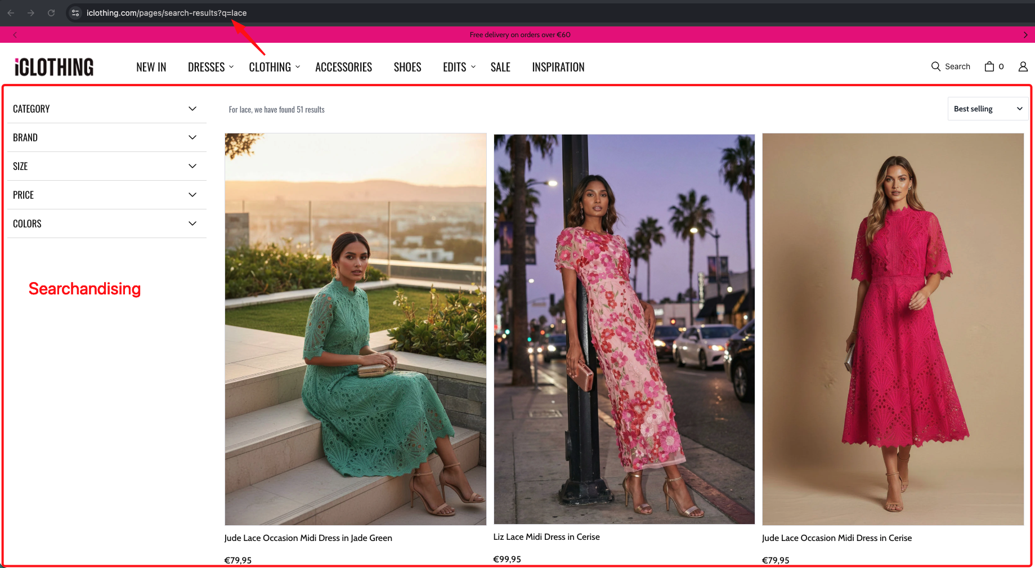The height and width of the screenshot is (568, 1035).
Task: Open the NEW IN section
Action: [151, 66]
